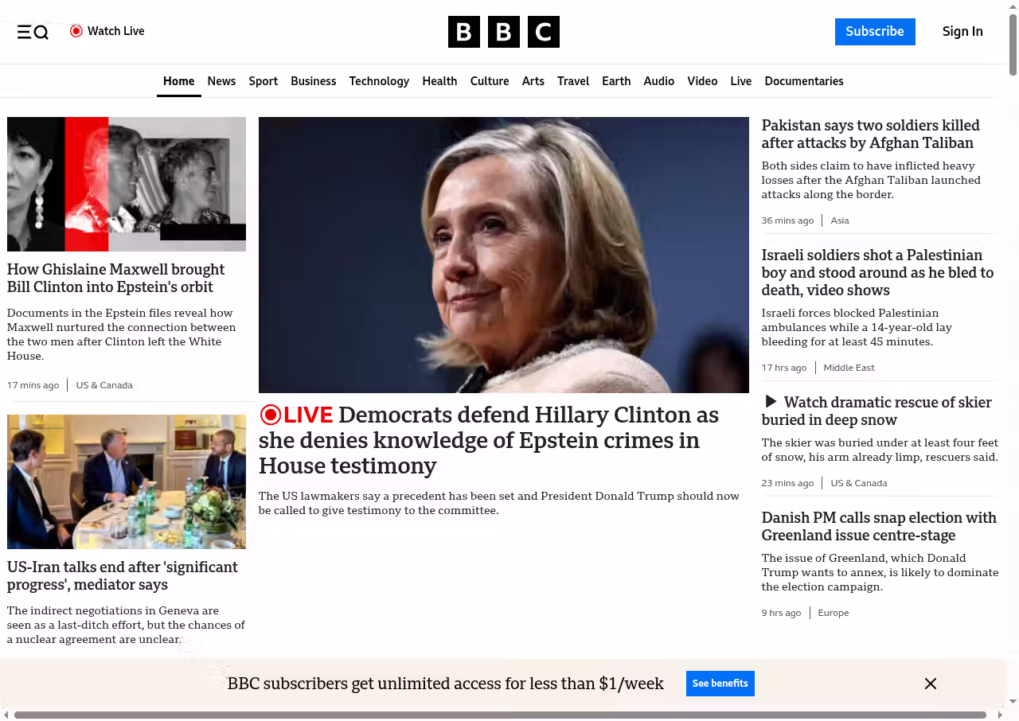The height and width of the screenshot is (721, 1019).
Task: Open the US-Iran talks image
Action: tap(127, 481)
